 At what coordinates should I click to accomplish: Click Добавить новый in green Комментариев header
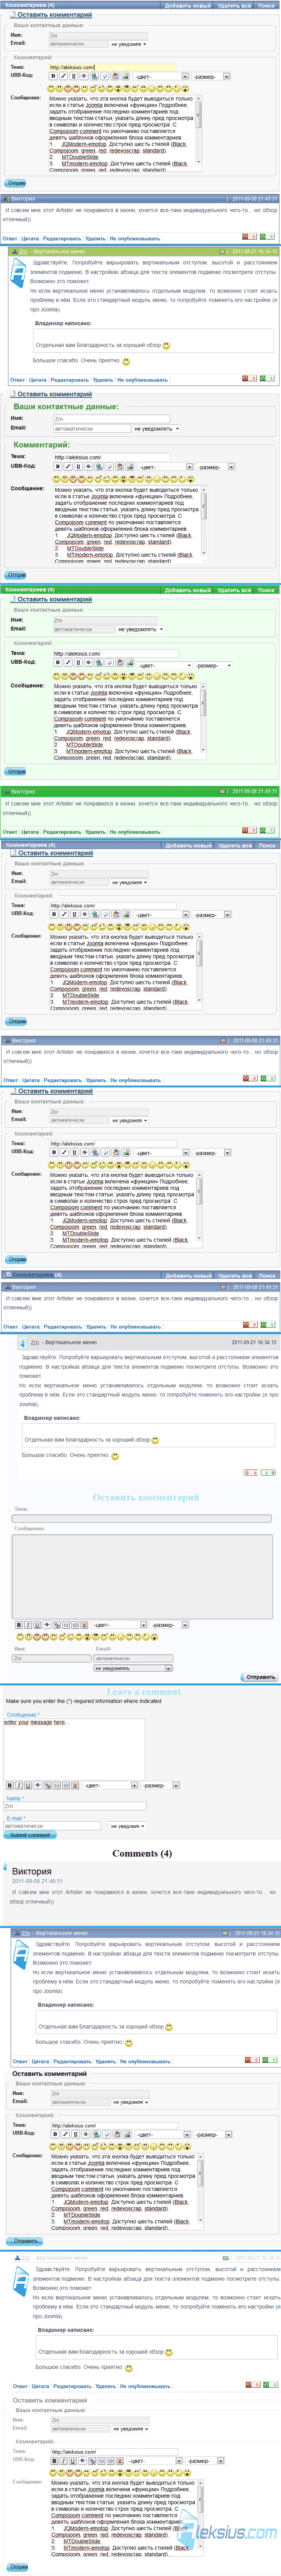click(187, 590)
